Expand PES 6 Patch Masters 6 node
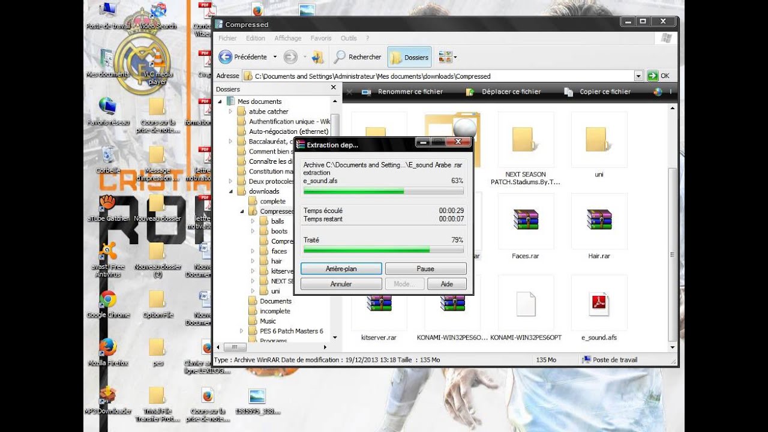 pyautogui.click(x=242, y=331)
